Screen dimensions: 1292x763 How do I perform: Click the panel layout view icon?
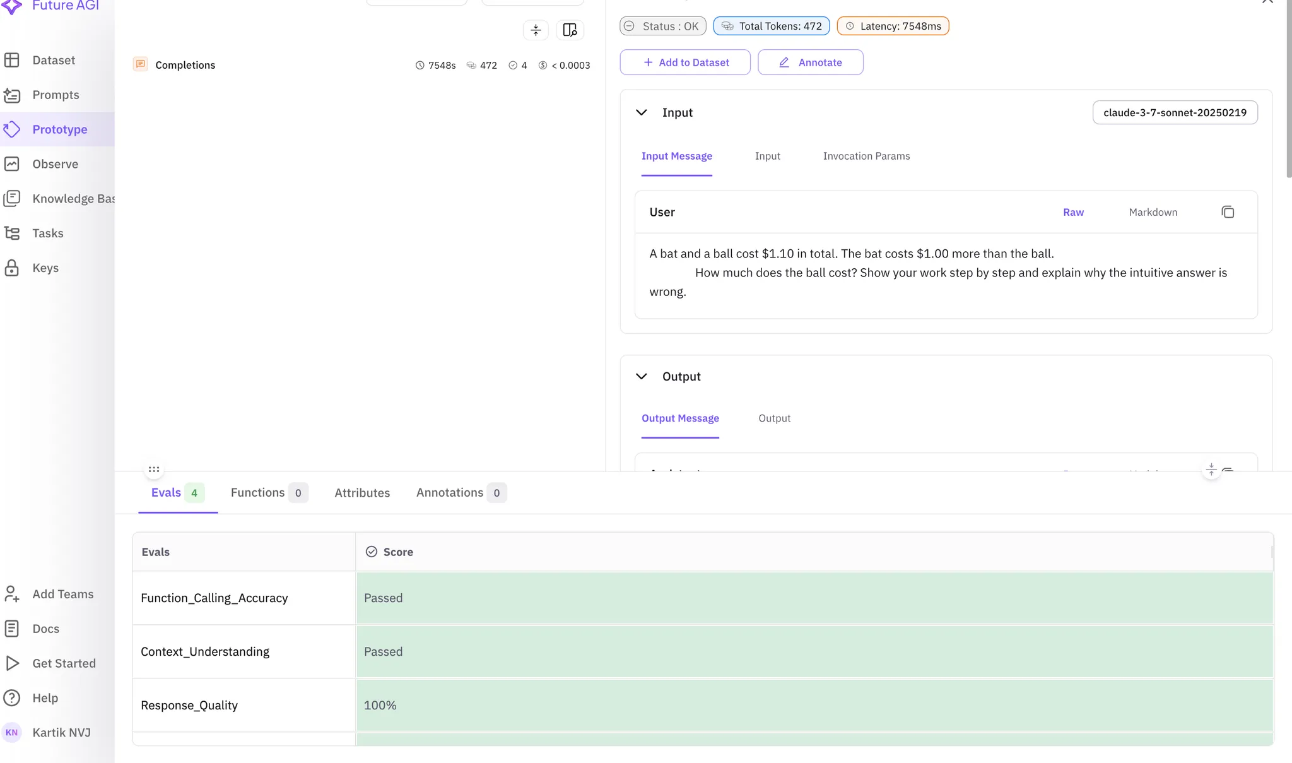570,30
